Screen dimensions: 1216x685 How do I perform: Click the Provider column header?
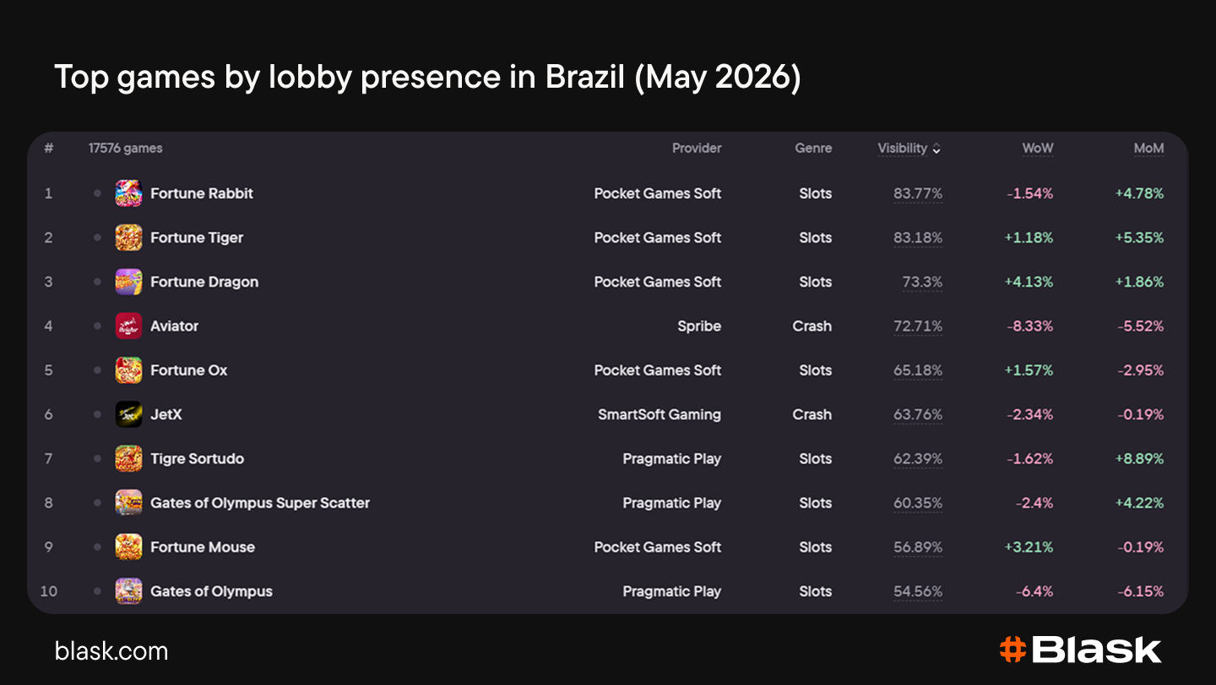[697, 148]
